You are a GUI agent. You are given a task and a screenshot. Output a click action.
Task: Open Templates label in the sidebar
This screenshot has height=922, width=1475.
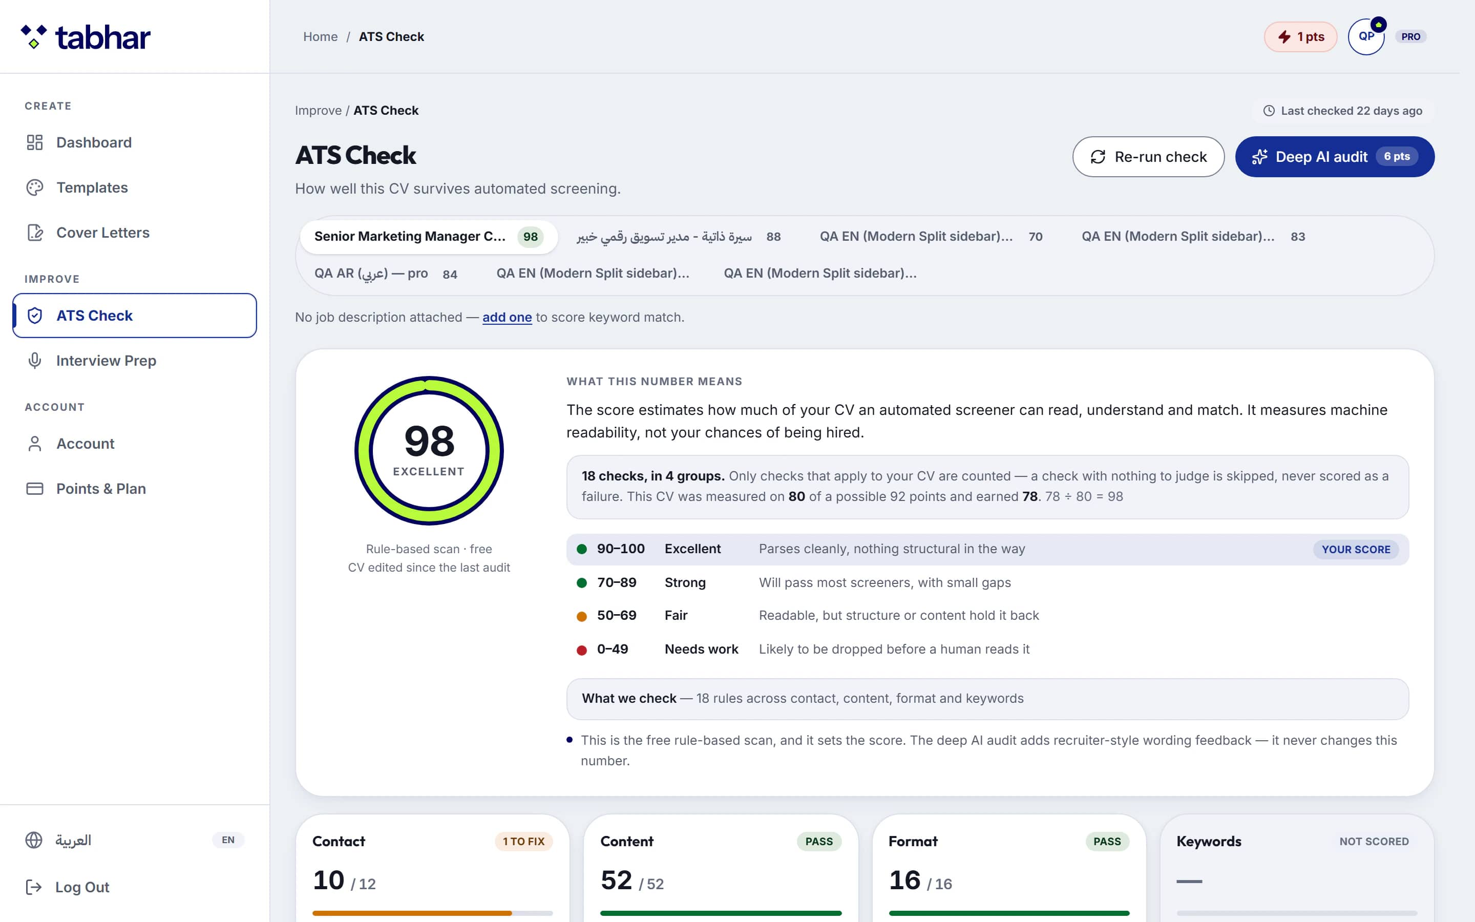point(92,187)
